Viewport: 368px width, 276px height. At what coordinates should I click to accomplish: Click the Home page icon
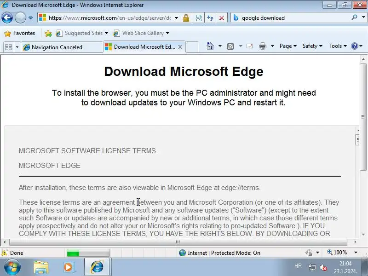210,46
